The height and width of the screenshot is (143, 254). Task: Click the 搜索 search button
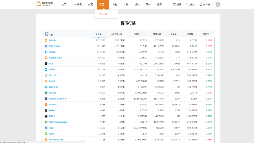pos(190,5)
